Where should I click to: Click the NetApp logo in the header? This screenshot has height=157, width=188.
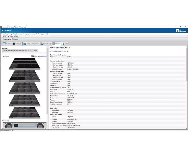point(181,31)
